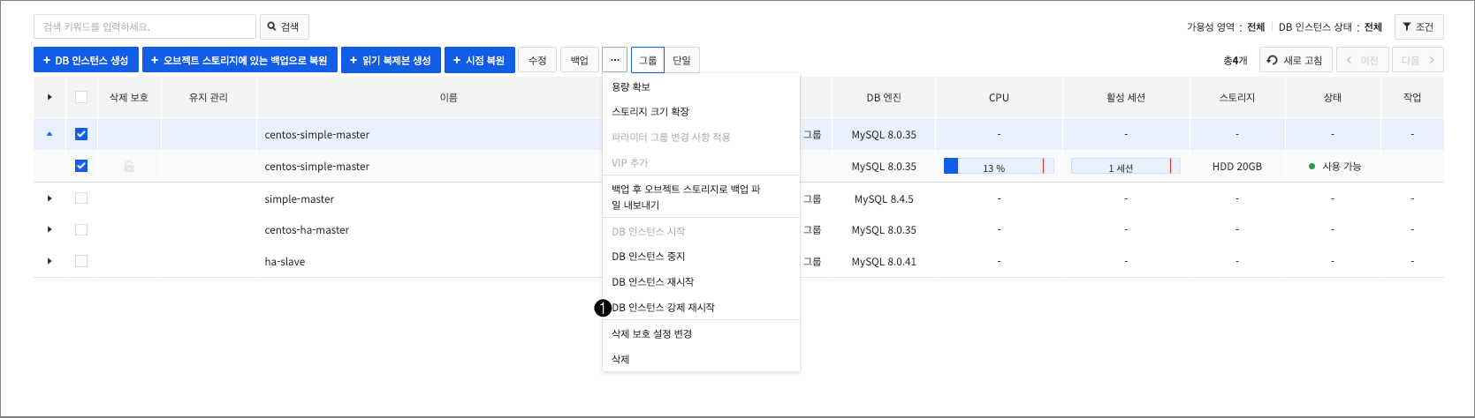Click the MySQL 8.4.5 engine cell

(x=884, y=198)
